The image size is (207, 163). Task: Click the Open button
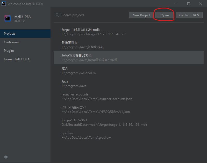165,15
